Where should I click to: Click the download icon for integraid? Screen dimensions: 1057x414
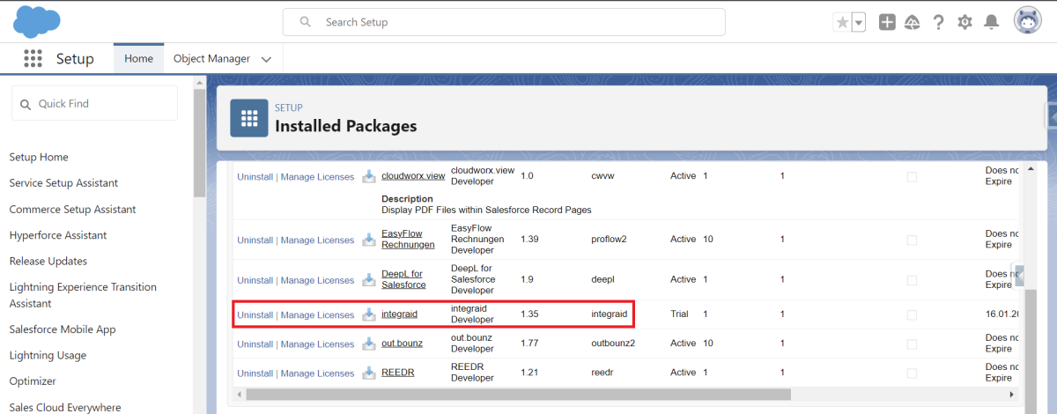point(369,314)
